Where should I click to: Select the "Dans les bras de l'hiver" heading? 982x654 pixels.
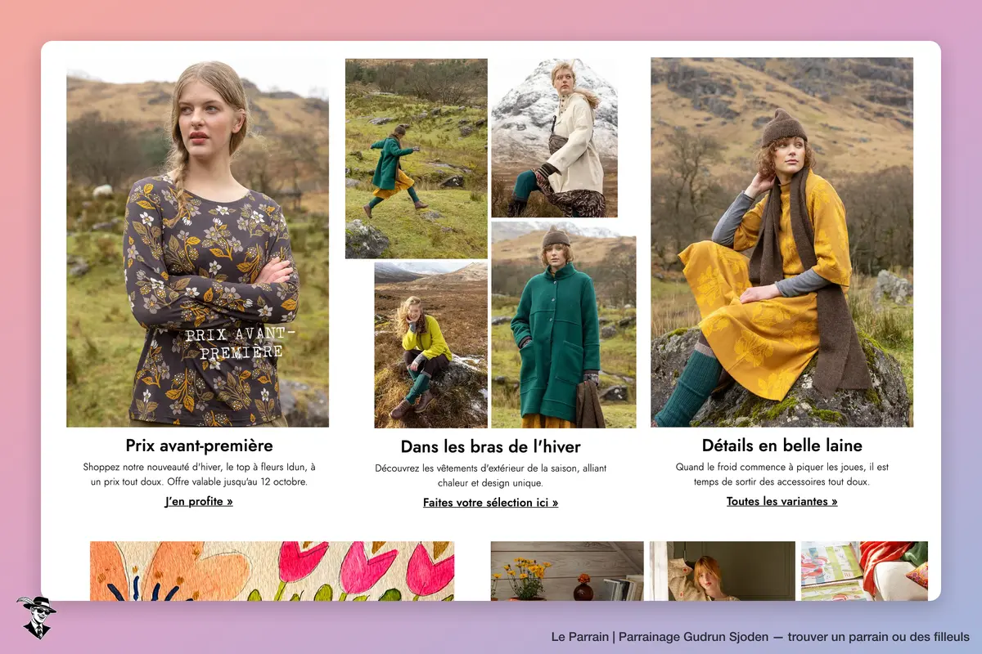click(490, 446)
